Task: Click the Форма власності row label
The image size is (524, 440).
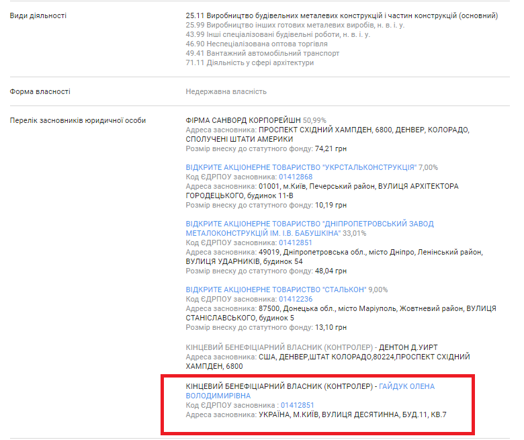Action: pos(40,91)
